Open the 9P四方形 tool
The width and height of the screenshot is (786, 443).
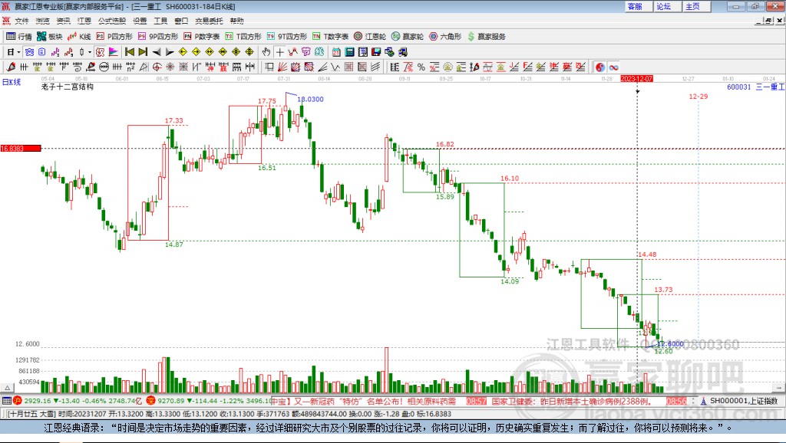158,37
